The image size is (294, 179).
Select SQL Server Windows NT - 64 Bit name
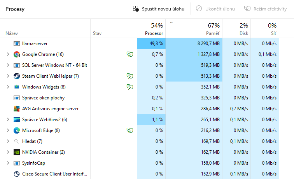pyautogui.click(x=54, y=65)
